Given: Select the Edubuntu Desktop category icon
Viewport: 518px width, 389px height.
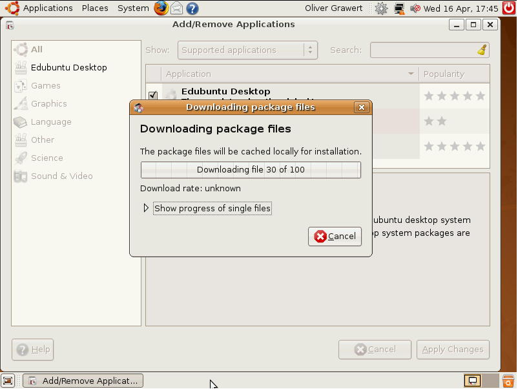Looking at the screenshot, I should pyautogui.click(x=21, y=67).
